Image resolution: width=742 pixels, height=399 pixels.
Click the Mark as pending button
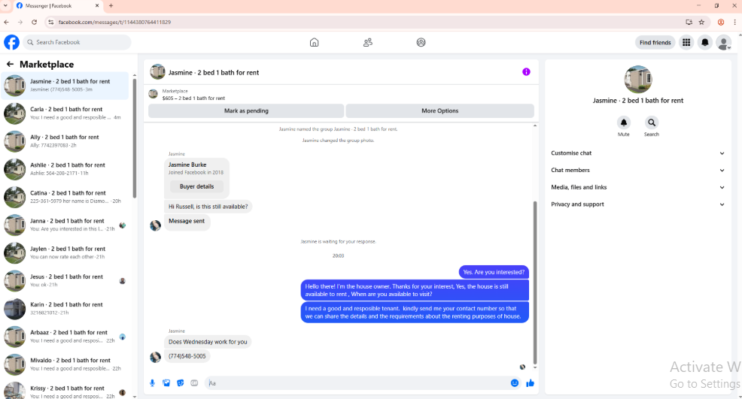246,110
